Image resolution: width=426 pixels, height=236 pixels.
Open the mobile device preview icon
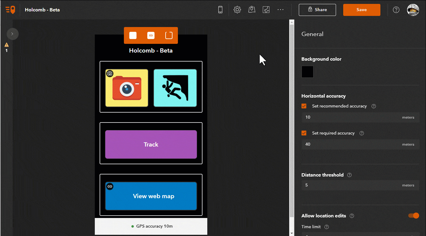point(220,10)
